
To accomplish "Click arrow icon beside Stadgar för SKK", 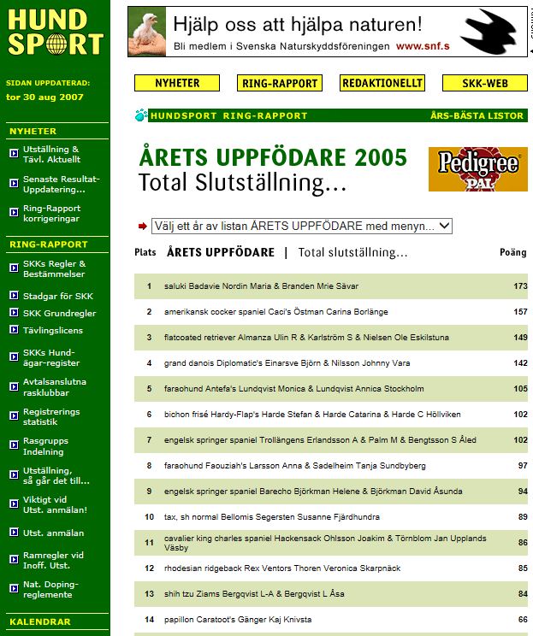I will [x=14, y=295].
